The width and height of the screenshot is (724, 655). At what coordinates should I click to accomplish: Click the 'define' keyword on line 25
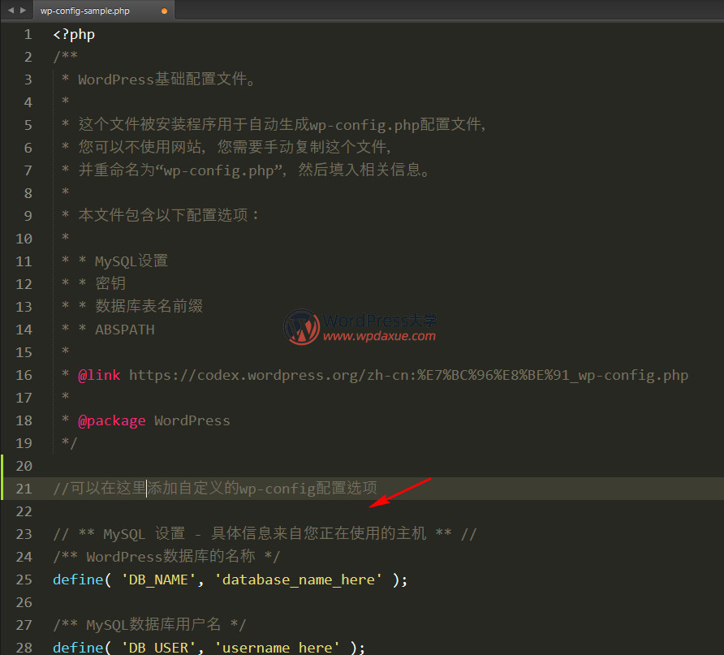pos(78,580)
